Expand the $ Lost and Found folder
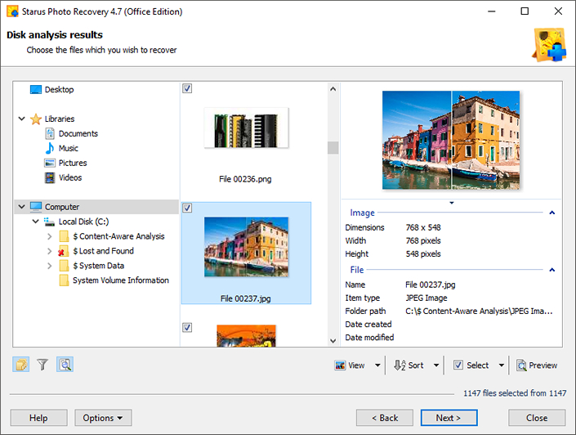576x435 pixels. 50,251
